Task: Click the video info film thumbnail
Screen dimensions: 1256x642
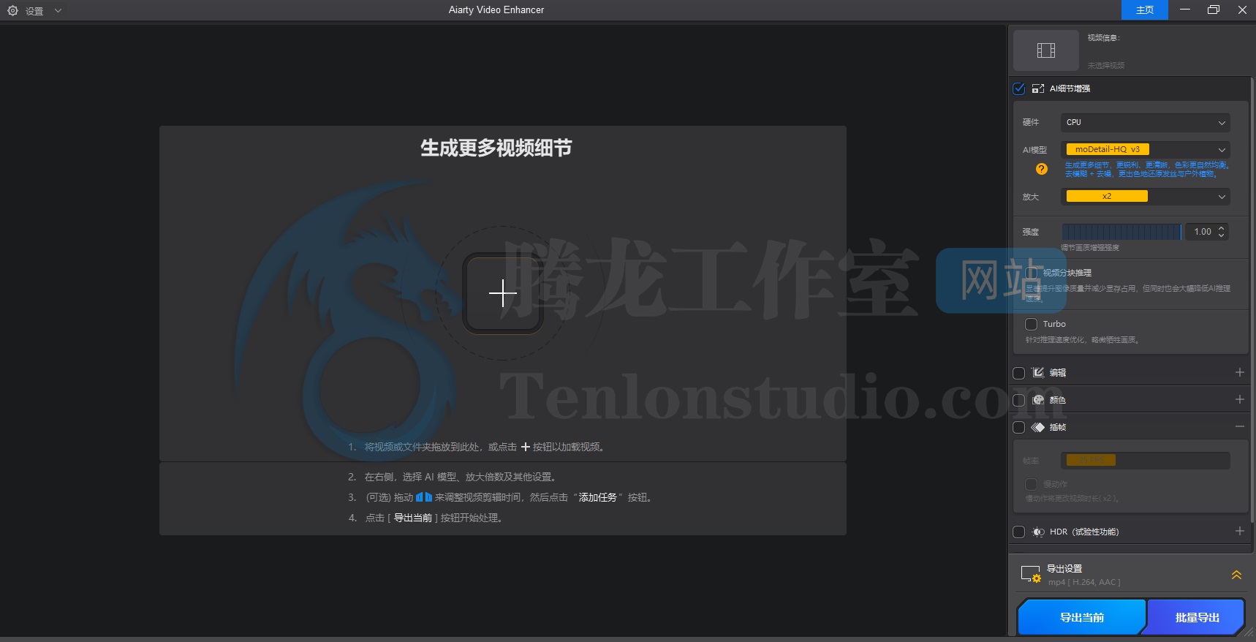Action: pyautogui.click(x=1046, y=50)
